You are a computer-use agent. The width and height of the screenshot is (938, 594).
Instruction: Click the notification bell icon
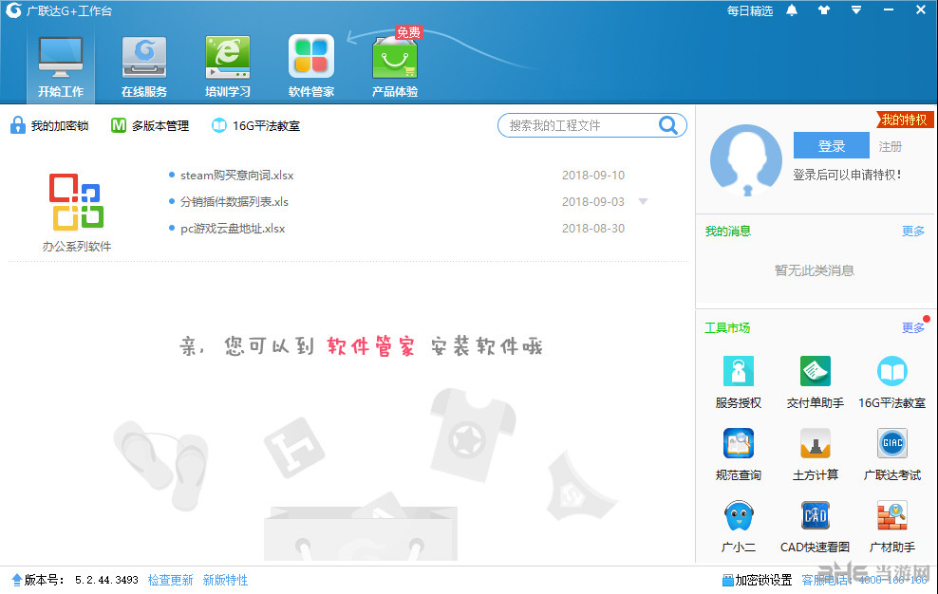coord(792,10)
